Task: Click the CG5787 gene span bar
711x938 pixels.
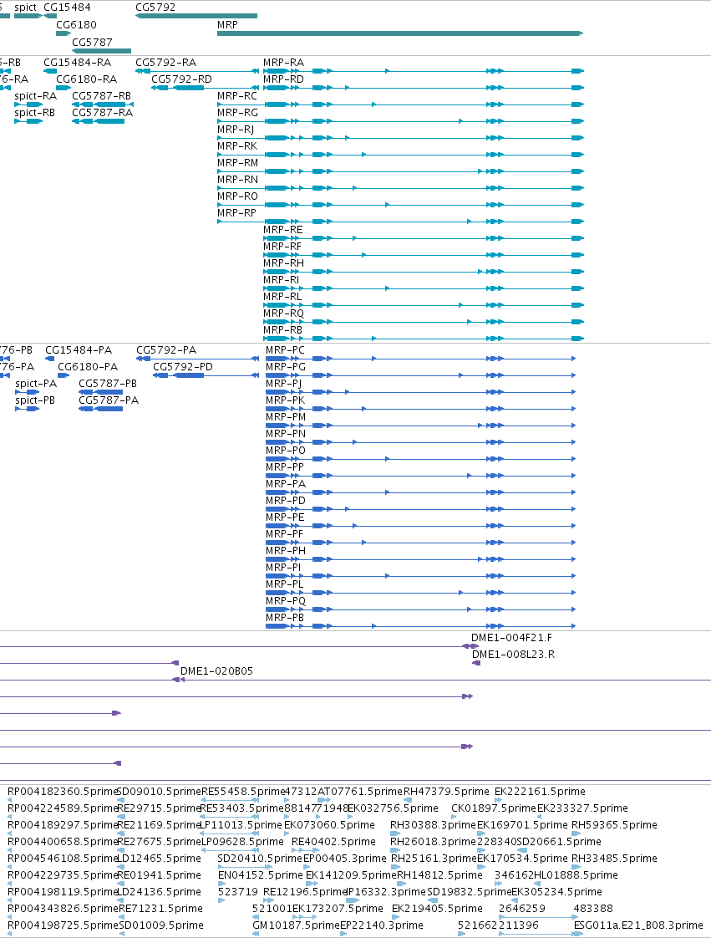Action: 101,51
